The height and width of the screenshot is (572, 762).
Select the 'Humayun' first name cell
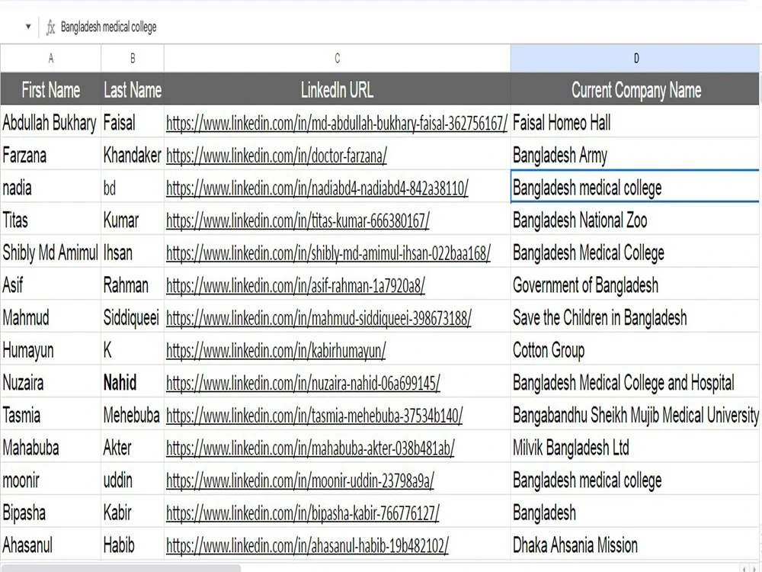(50, 350)
